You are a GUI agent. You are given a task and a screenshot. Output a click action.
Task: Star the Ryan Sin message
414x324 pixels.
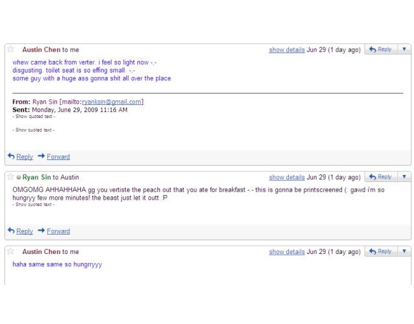[10, 177]
